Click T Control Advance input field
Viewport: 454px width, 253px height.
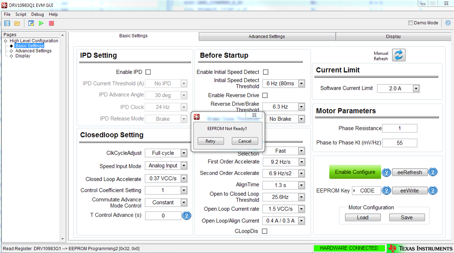click(163, 216)
